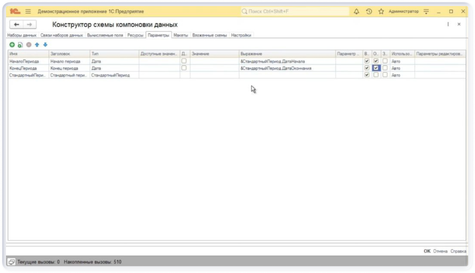Viewport: 475px width, 273px height.
Task: Open the three-dot form menu
Action: click(448, 24)
